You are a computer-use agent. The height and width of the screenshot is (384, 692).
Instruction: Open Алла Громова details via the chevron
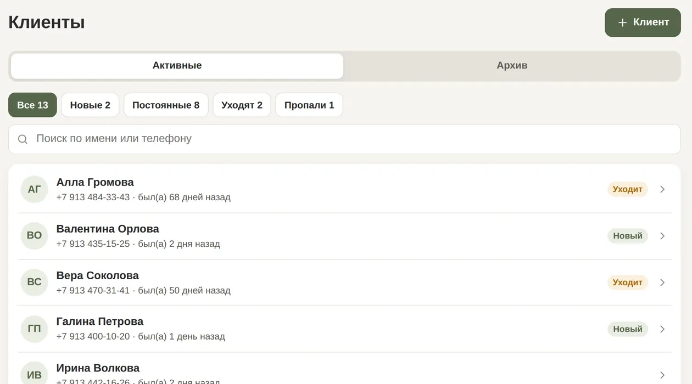(x=662, y=189)
